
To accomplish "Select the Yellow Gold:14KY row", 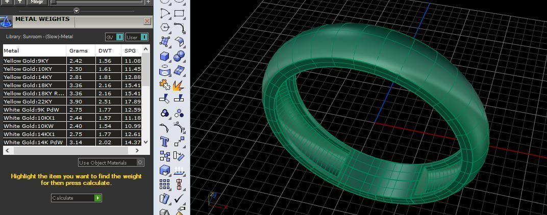I will pos(72,77).
